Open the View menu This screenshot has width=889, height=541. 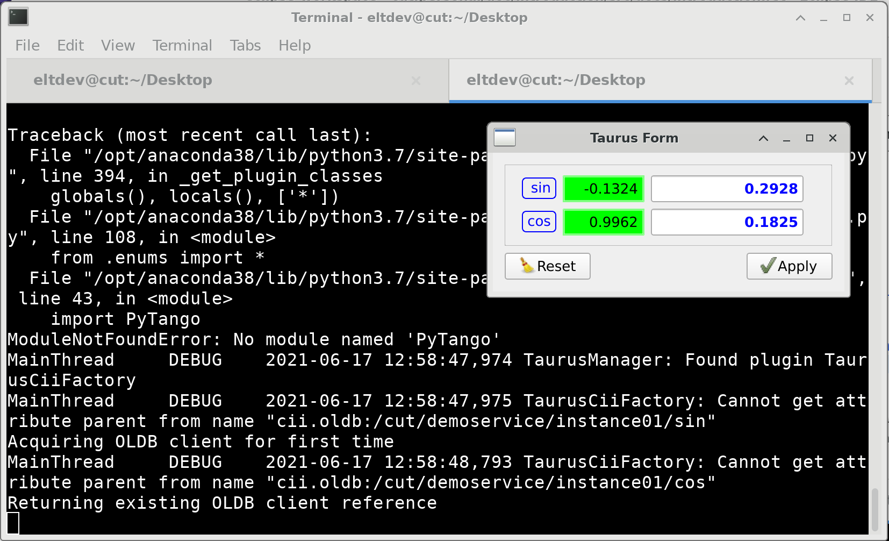[117, 45]
